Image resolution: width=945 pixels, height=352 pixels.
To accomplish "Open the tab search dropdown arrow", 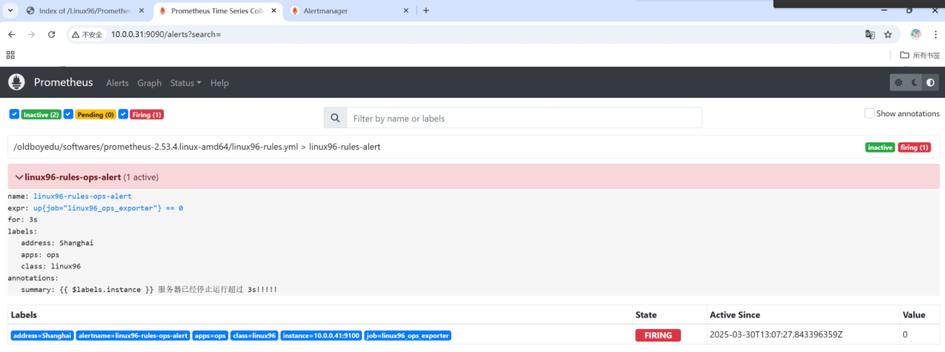I will [x=11, y=11].
